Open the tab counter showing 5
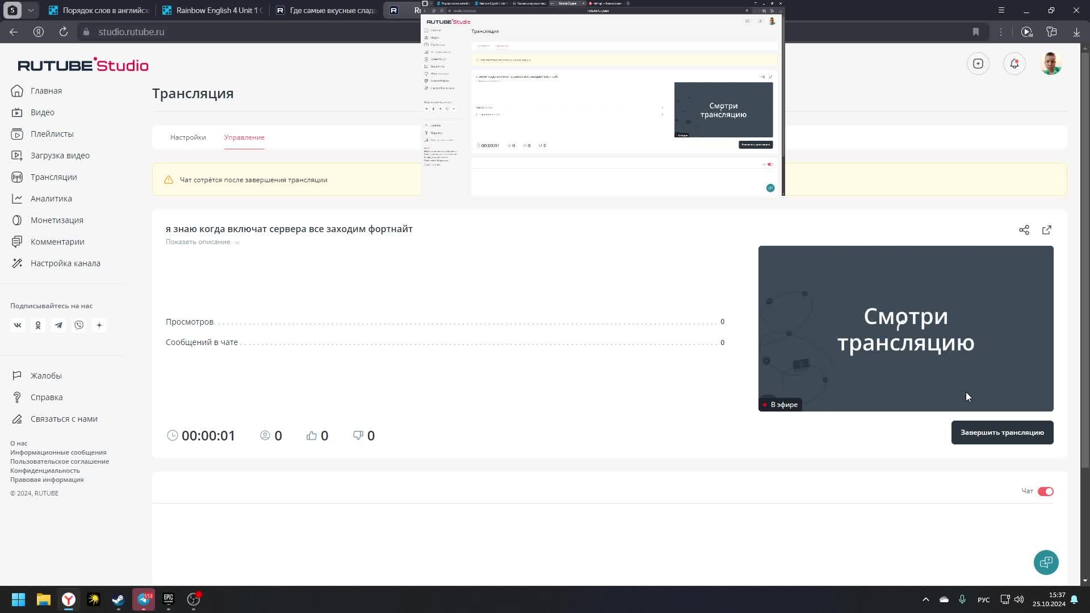This screenshot has height=613, width=1090. 12,10
